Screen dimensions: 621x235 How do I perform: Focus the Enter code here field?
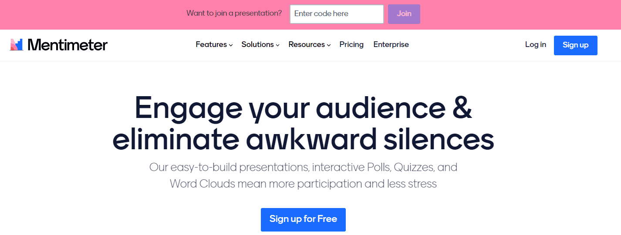pyautogui.click(x=336, y=14)
